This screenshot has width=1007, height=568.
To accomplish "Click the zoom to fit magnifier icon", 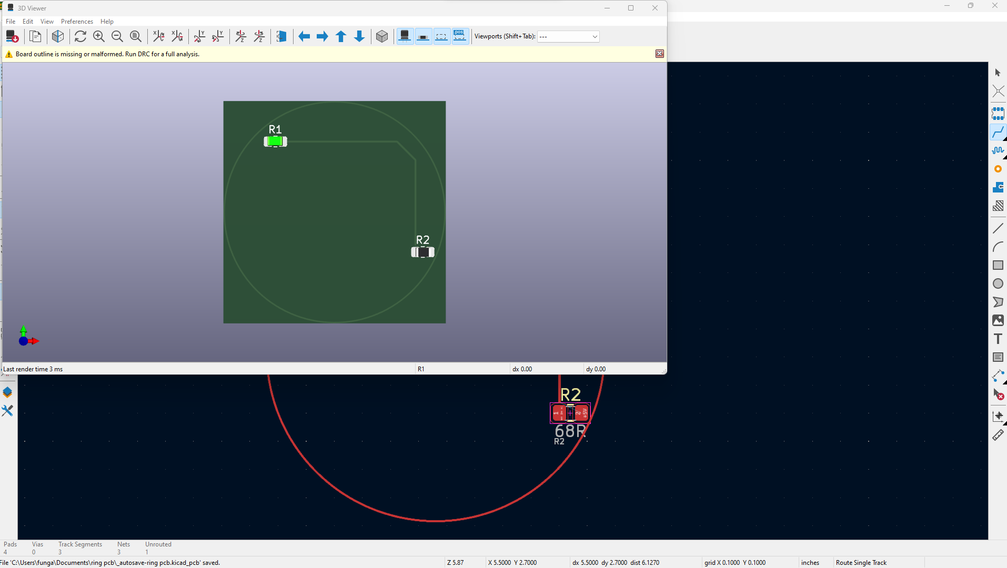I will pyautogui.click(x=135, y=36).
